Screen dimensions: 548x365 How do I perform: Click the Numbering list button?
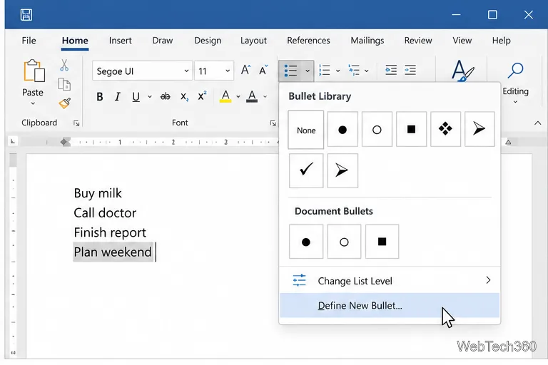[325, 71]
